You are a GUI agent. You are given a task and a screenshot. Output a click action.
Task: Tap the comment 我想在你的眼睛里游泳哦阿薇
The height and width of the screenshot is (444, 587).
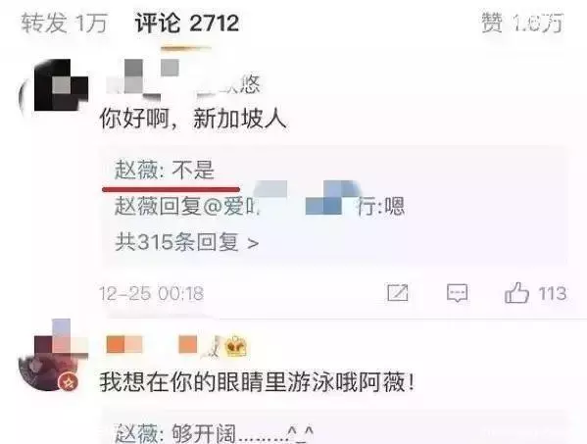click(x=257, y=382)
